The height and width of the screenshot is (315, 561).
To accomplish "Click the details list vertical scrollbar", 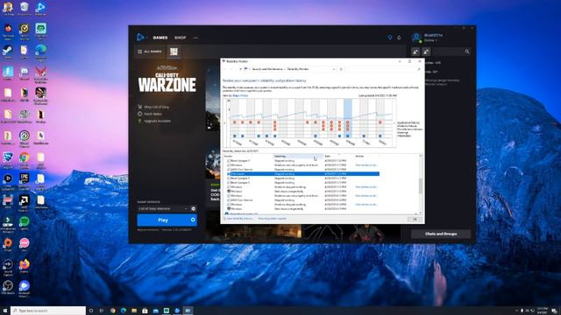I will point(421,185).
